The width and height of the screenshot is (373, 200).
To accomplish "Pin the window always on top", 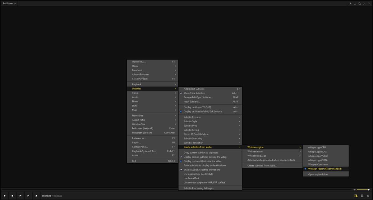I will tap(351, 3).
